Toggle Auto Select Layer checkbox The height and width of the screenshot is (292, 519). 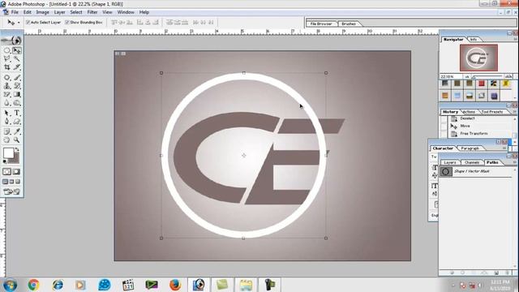[x=28, y=22]
